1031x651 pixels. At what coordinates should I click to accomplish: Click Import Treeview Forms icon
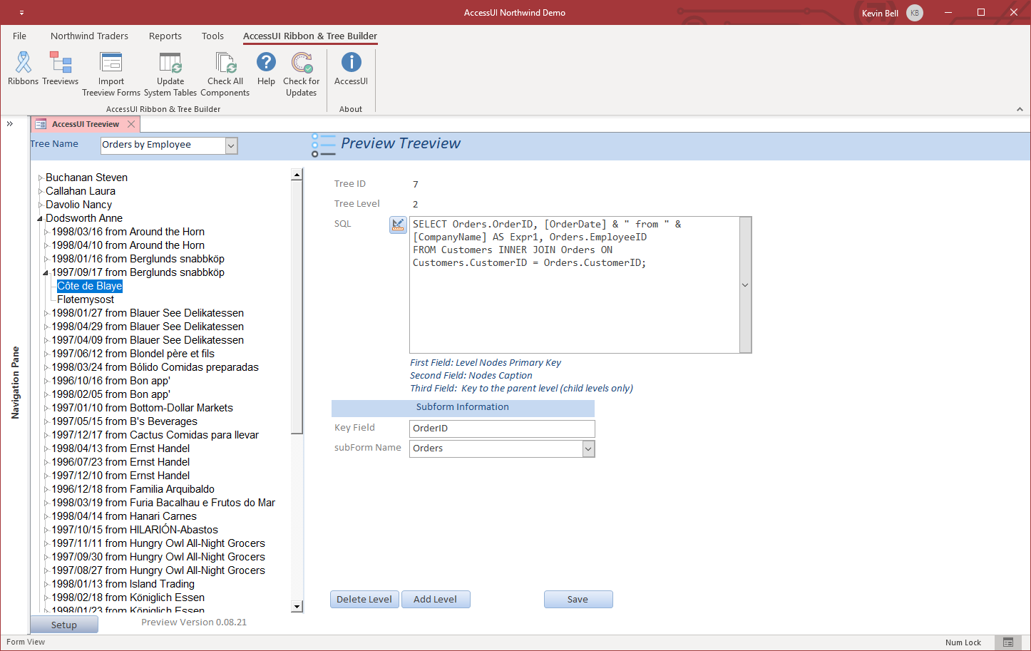pyautogui.click(x=111, y=74)
